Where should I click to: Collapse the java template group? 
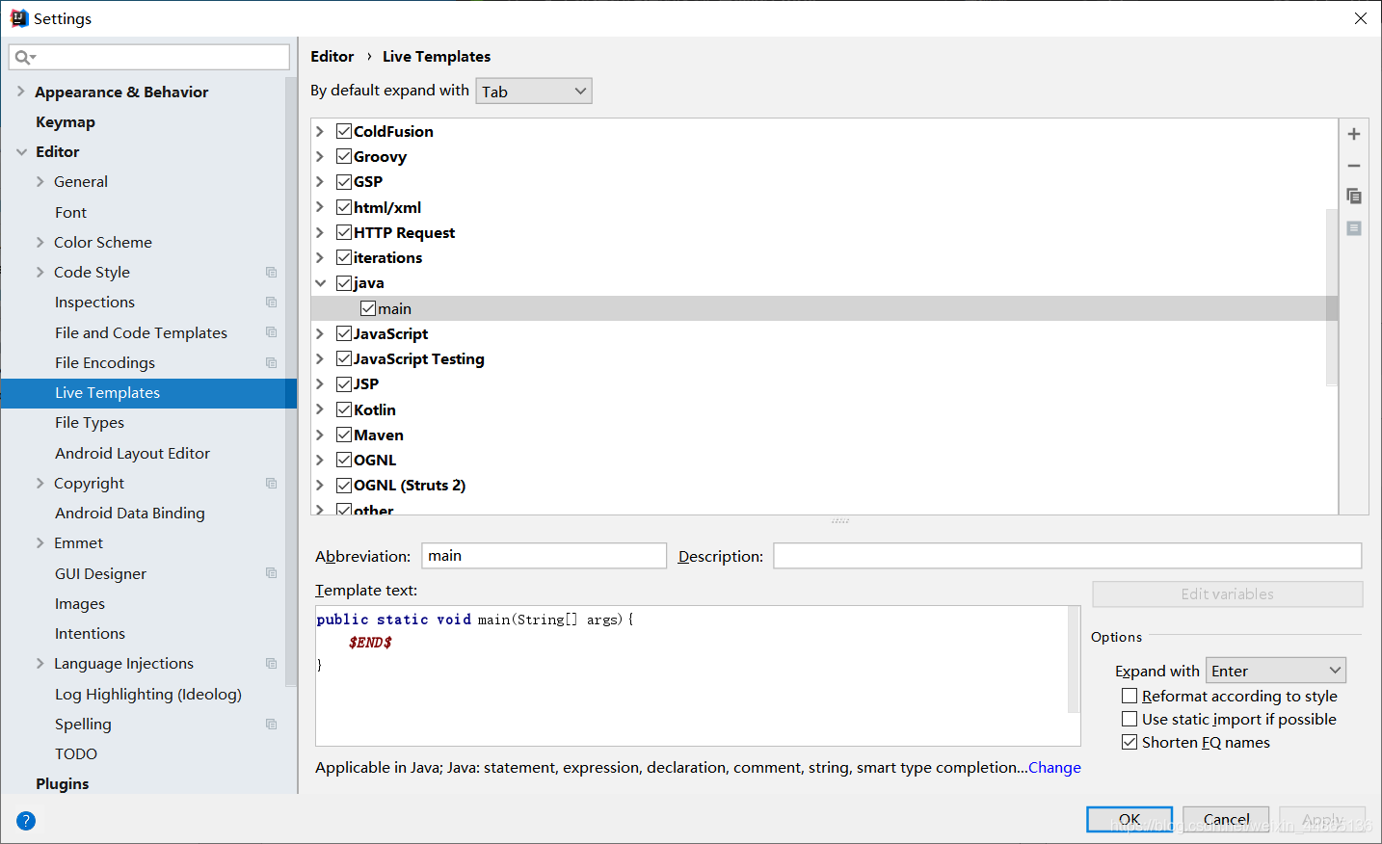pos(321,283)
